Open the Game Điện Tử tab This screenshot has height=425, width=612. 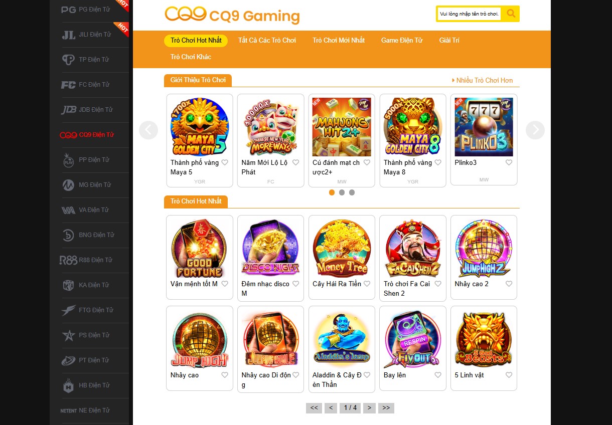[402, 41]
